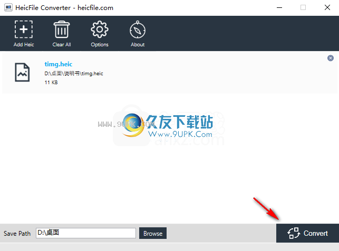Click the Browse button
This screenshot has height=251, width=339.
[x=153, y=233]
